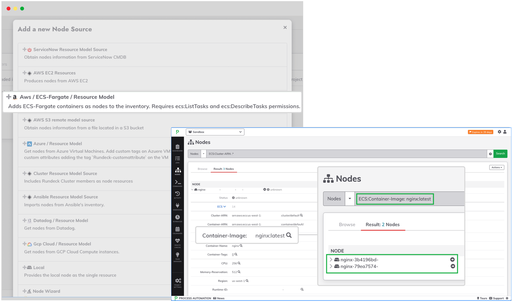Screen dimensions: 512x302
Task: Select the Result: 3 Nodes tab
Action: pyautogui.click(x=223, y=169)
